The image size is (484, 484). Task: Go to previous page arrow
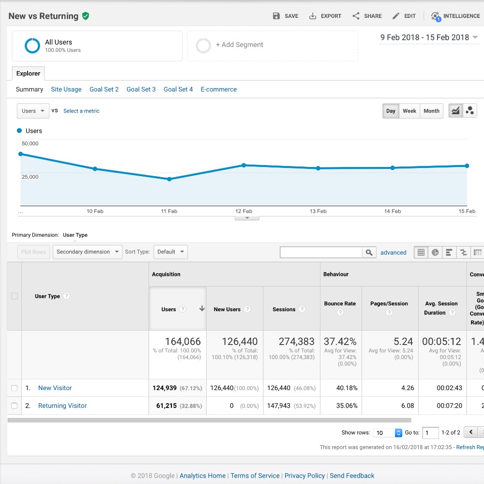(x=471, y=432)
